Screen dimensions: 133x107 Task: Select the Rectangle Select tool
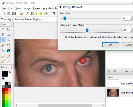tap(3, 29)
